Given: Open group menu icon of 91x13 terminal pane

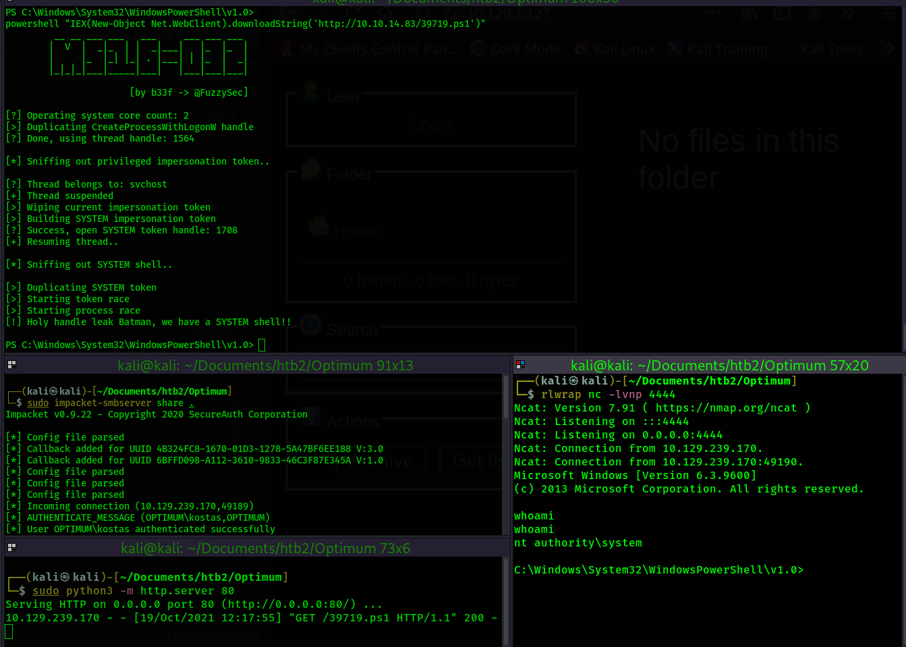Looking at the screenshot, I should 11,364.
